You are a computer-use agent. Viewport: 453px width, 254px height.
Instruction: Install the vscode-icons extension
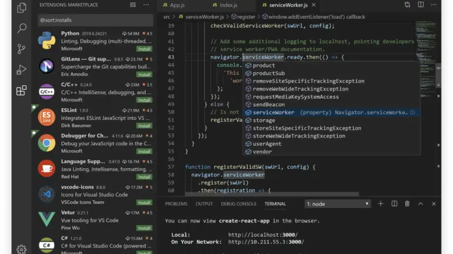pos(144,203)
